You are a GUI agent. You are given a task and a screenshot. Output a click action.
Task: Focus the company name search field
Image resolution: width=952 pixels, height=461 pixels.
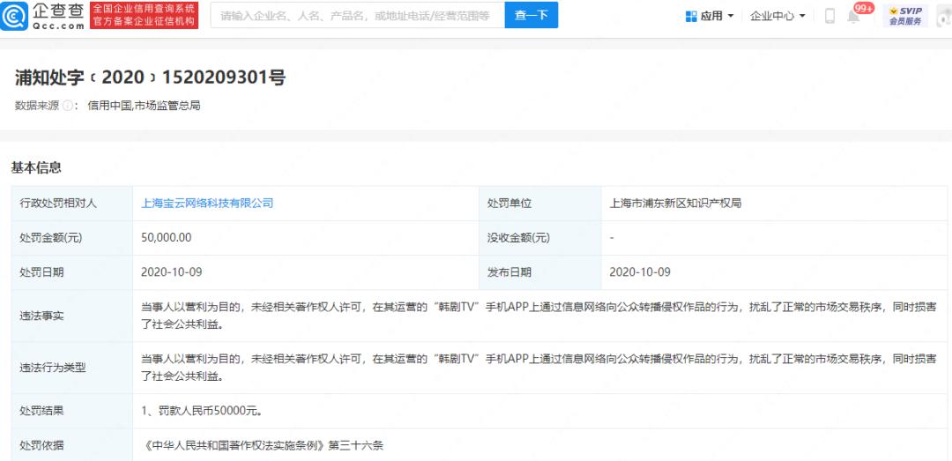point(357,15)
